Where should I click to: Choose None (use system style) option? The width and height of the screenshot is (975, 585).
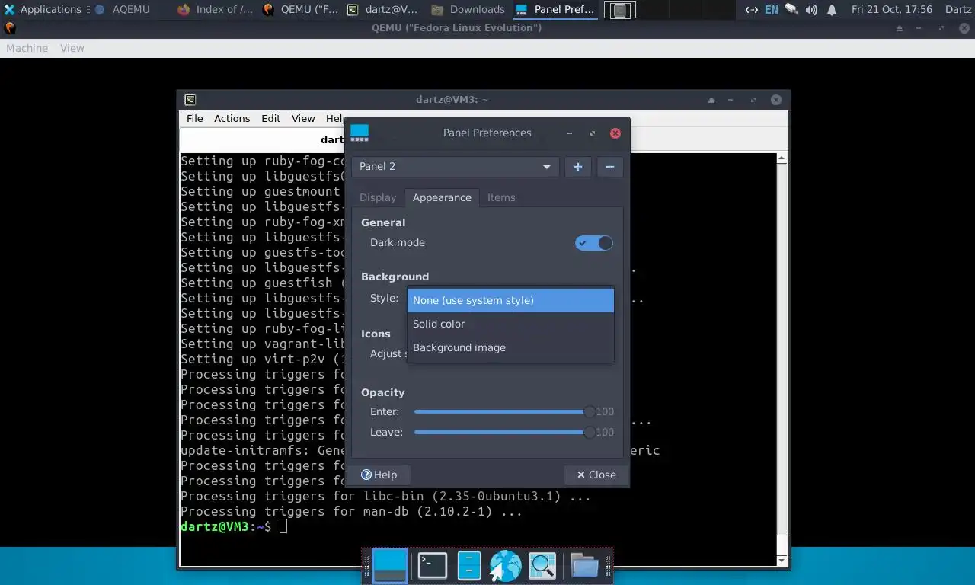[x=510, y=300]
